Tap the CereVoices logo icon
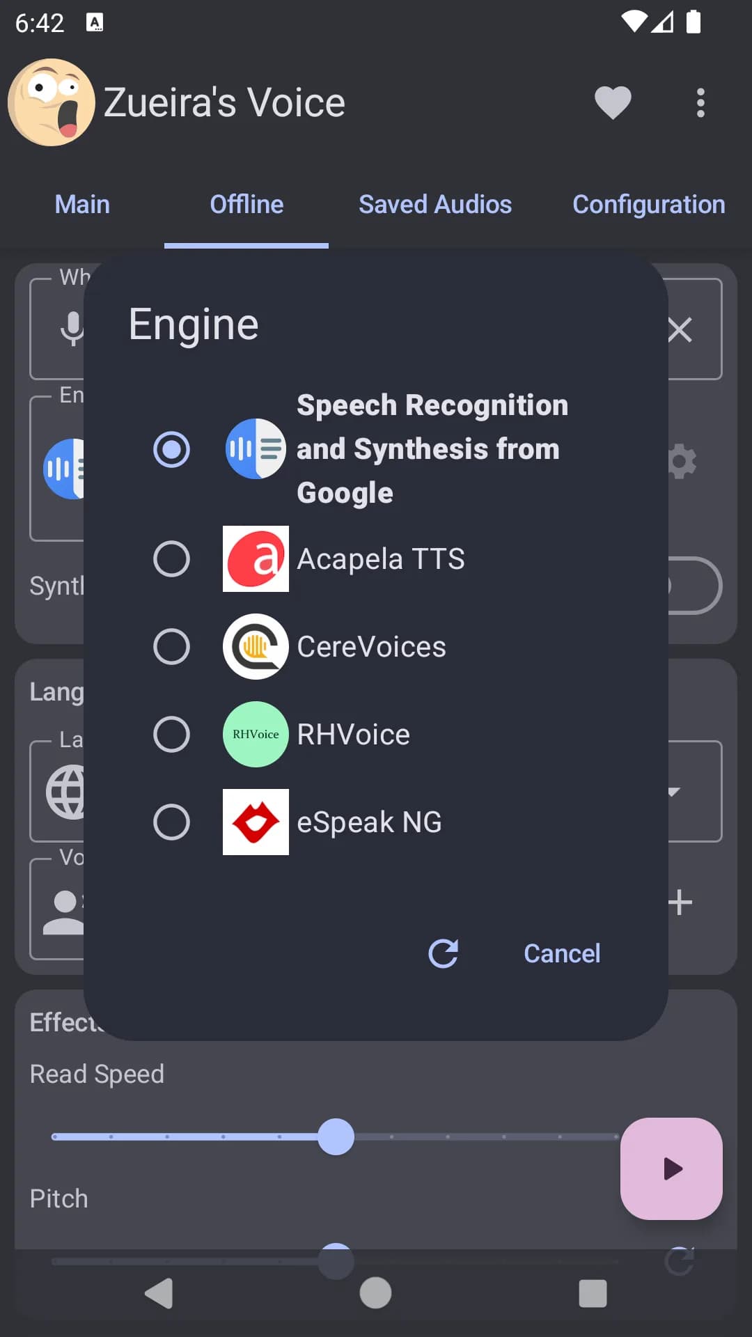752x1337 pixels. [256, 646]
